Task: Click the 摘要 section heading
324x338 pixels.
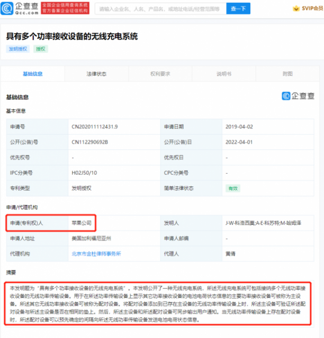Action: pos(11,273)
